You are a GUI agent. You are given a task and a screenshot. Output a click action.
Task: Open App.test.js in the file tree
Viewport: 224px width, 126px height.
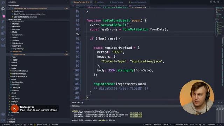(x=15, y=99)
